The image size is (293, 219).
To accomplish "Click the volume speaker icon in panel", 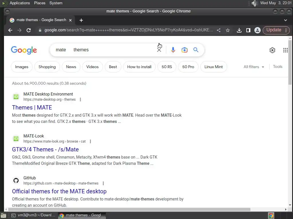I will coord(254,3).
